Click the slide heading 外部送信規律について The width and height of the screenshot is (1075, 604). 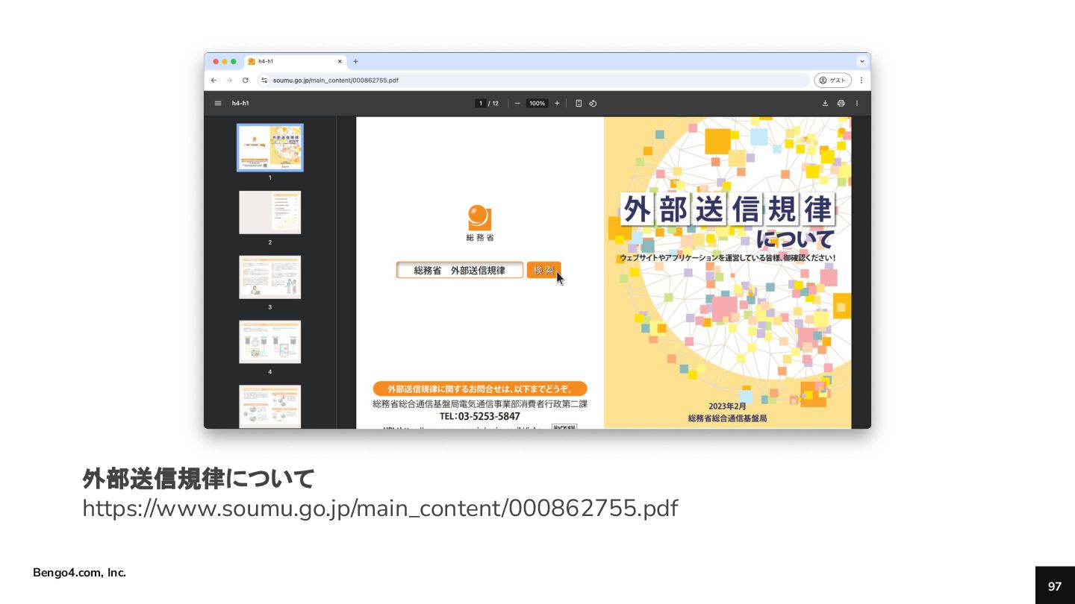click(199, 478)
